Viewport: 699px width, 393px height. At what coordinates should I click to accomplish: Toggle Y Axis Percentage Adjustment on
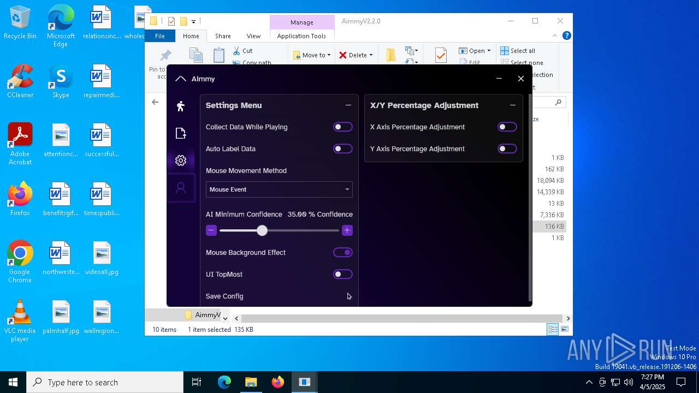[507, 148]
